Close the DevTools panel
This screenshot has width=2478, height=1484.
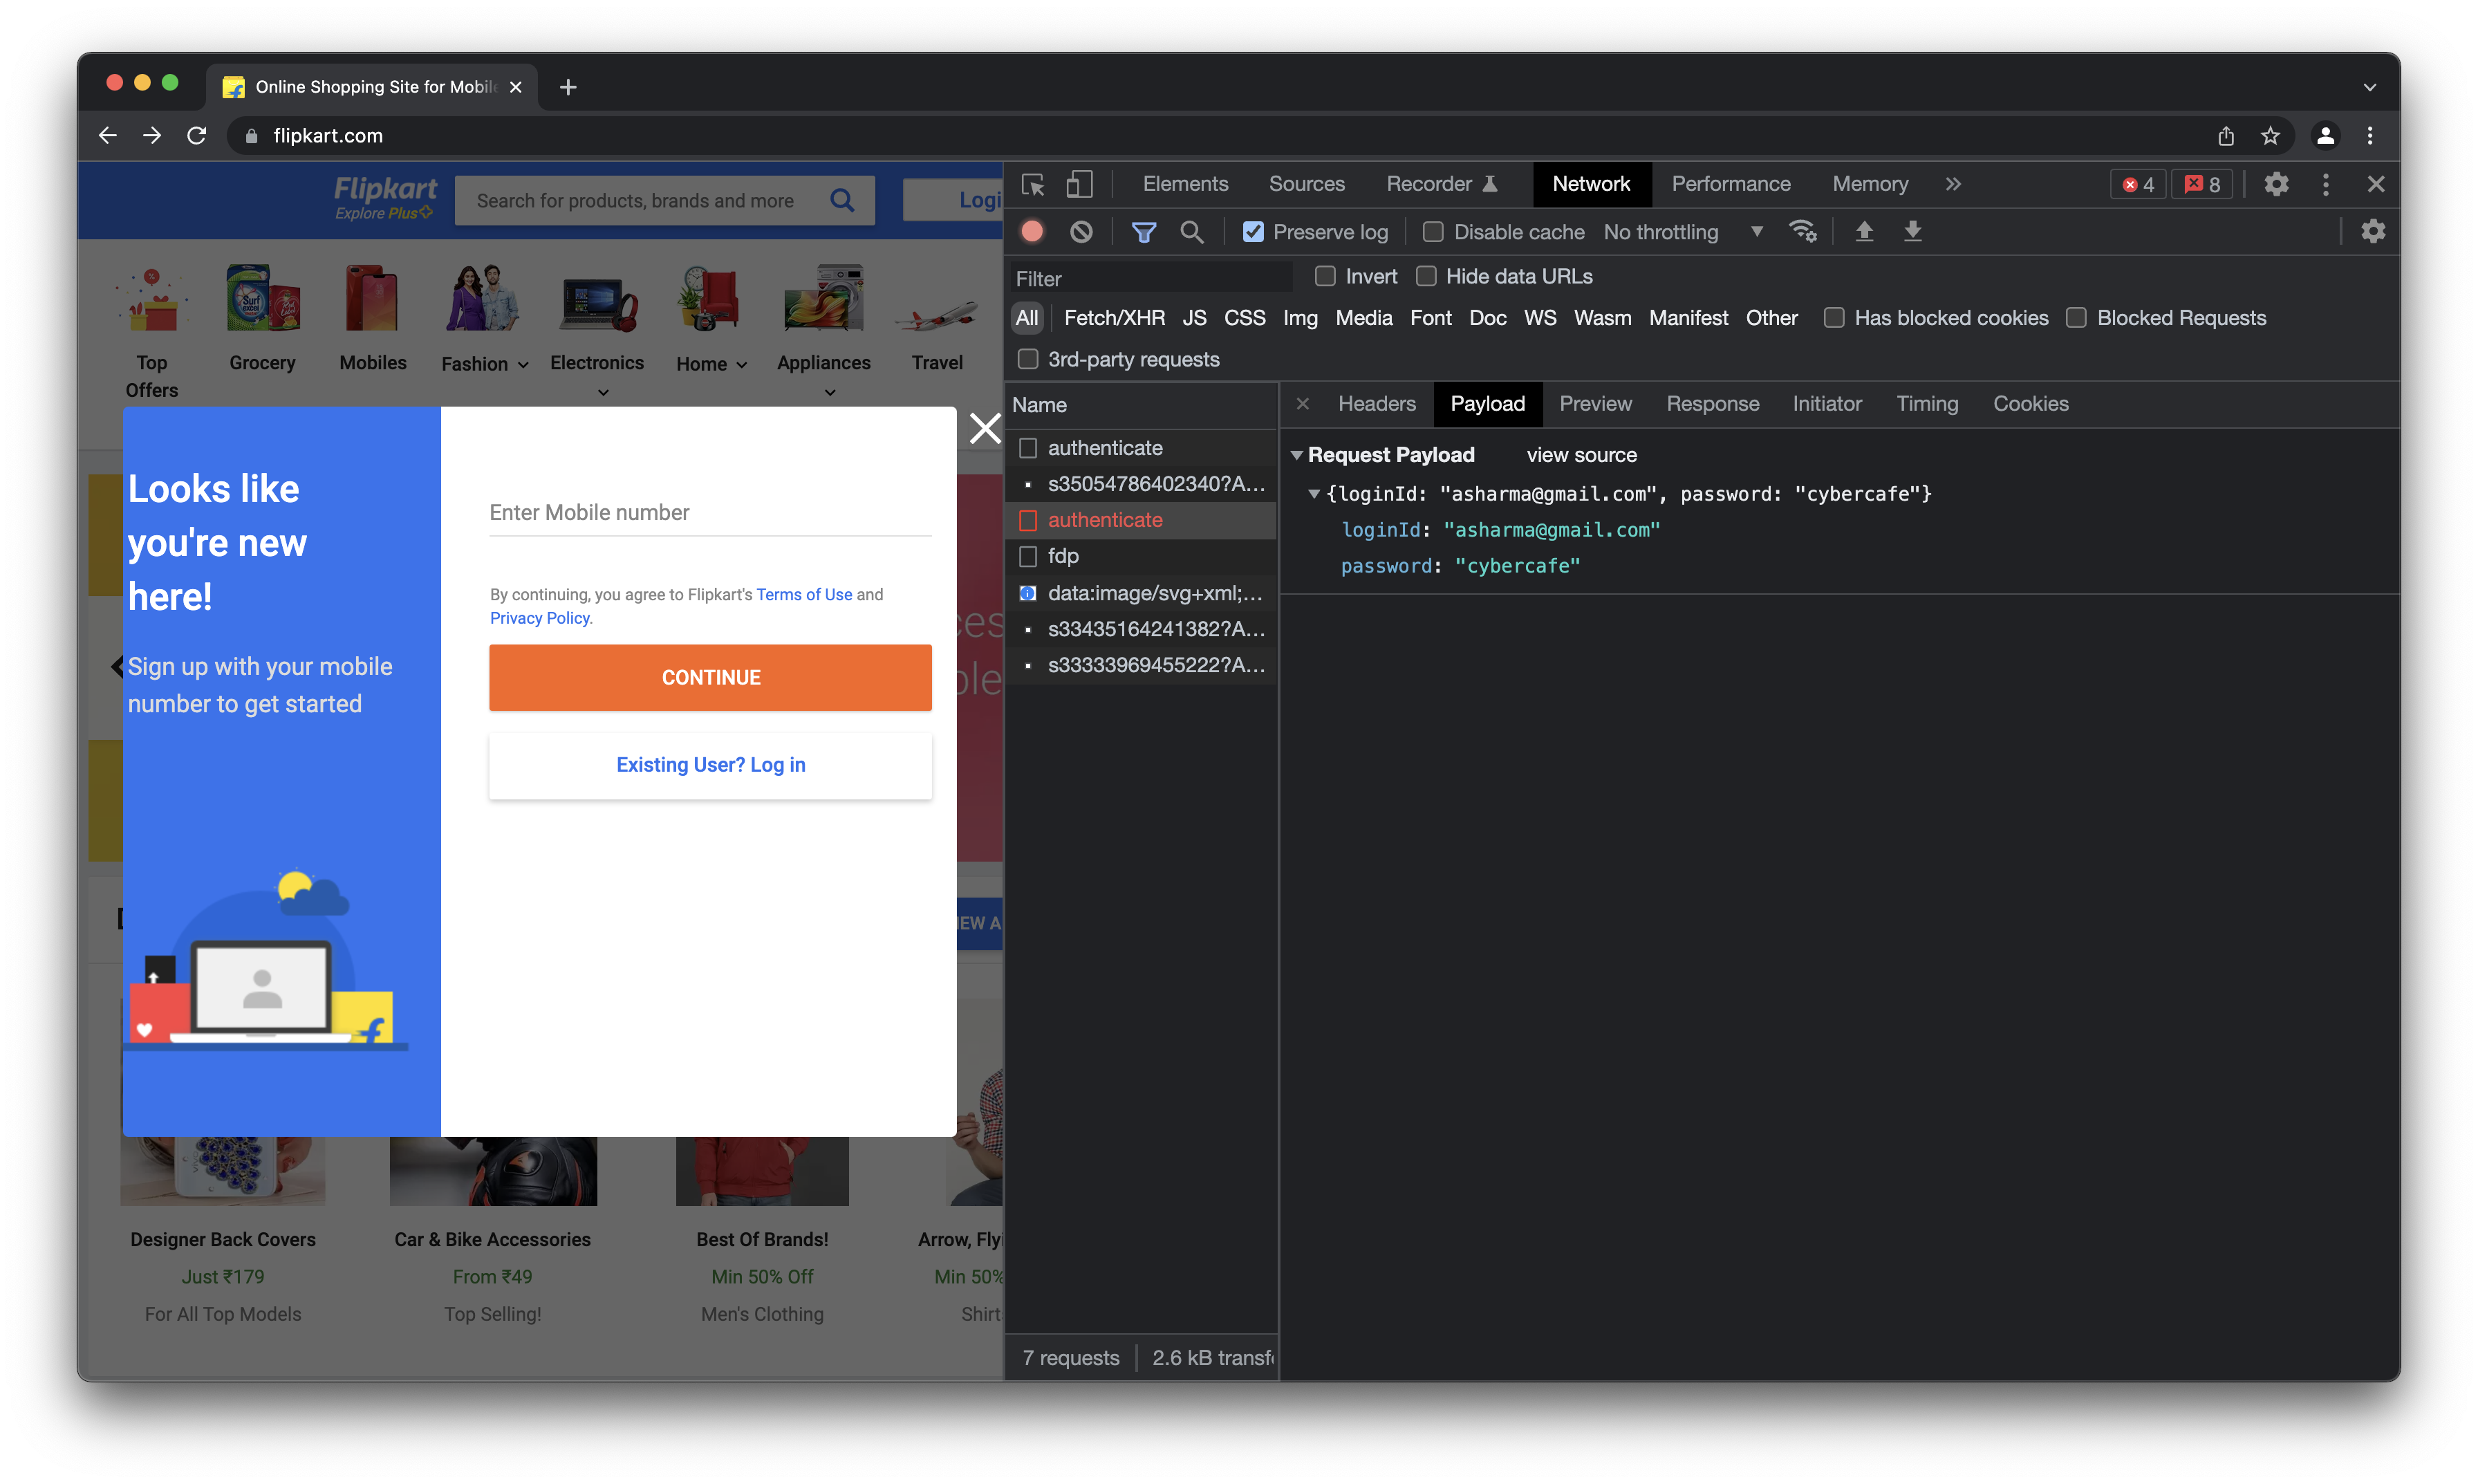pyautogui.click(x=2376, y=184)
